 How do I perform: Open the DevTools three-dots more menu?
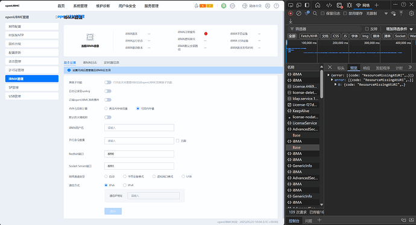pos(396,4)
